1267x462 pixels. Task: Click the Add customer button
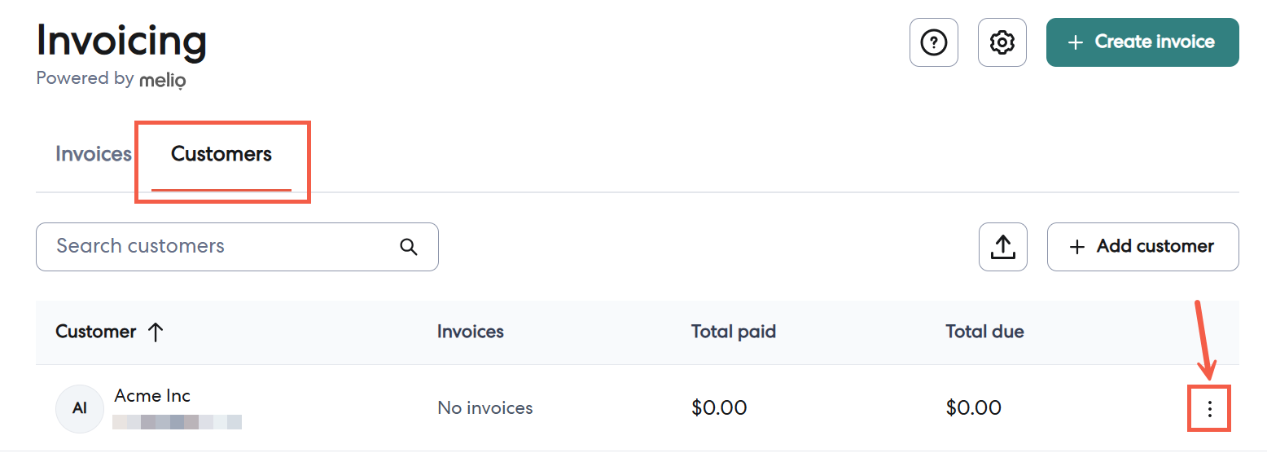click(1142, 247)
